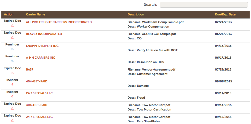Click warning icon in BASF row
This screenshot has height=124, width=251.
click(12, 73)
